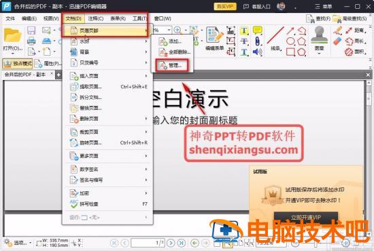Expand 裁剪页面 submenu arrow
This screenshot has height=251, width=374.
tap(146, 132)
